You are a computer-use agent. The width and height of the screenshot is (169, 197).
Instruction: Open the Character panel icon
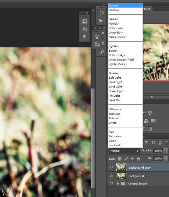(84, 29)
